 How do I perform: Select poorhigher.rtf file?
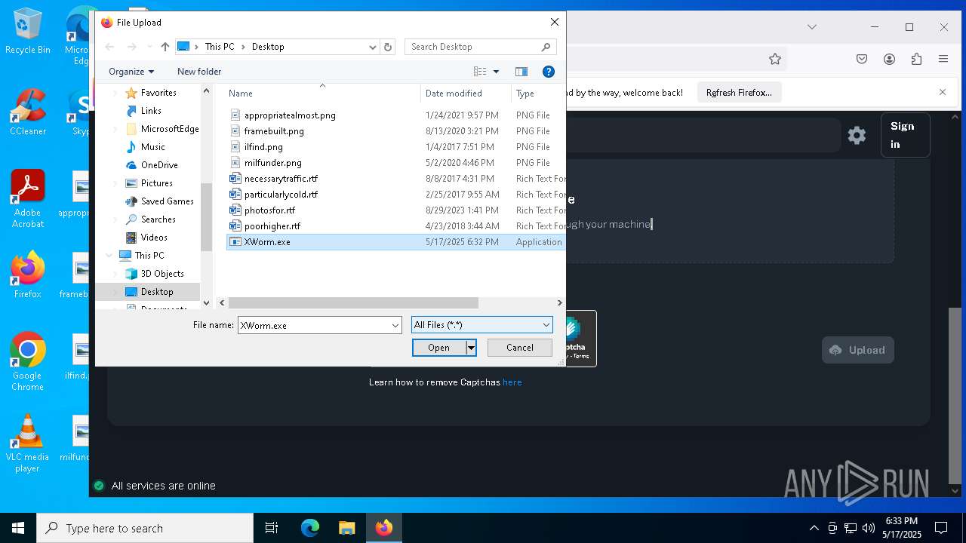click(395, 226)
